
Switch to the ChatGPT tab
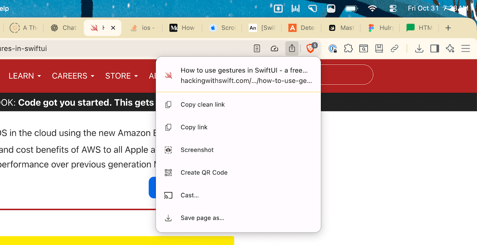[x=63, y=28]
